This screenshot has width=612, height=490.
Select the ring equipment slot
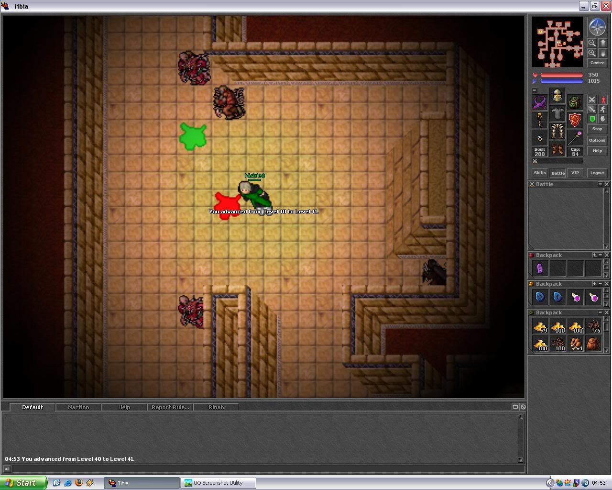(x=540, y=138)
